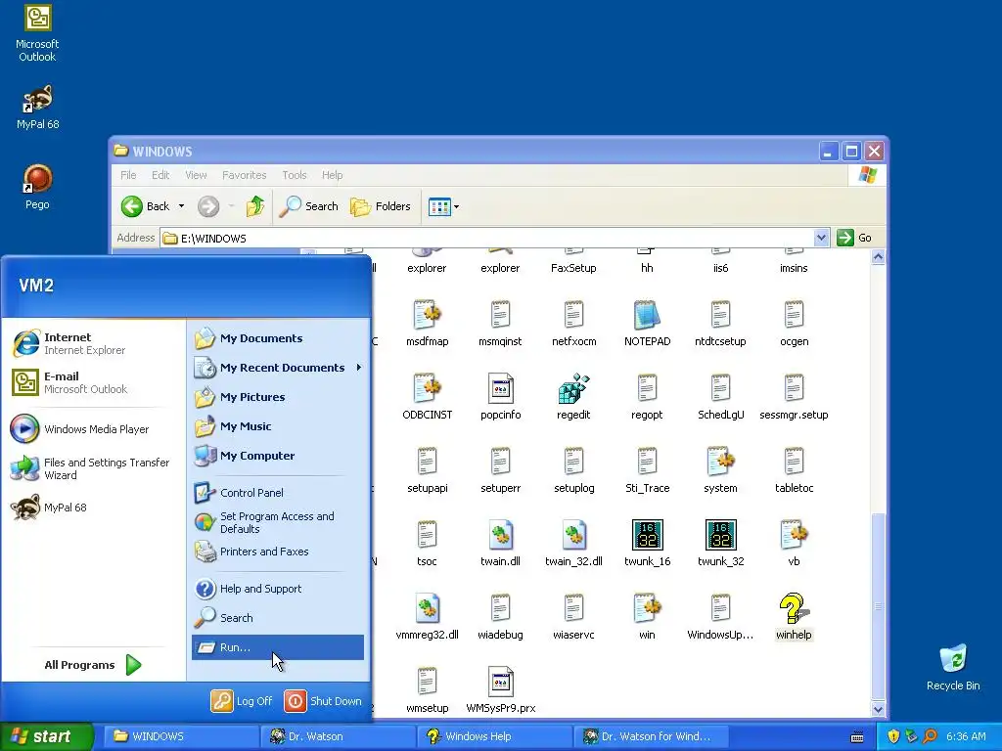Open Search from the Start menu

click(278, 618)
